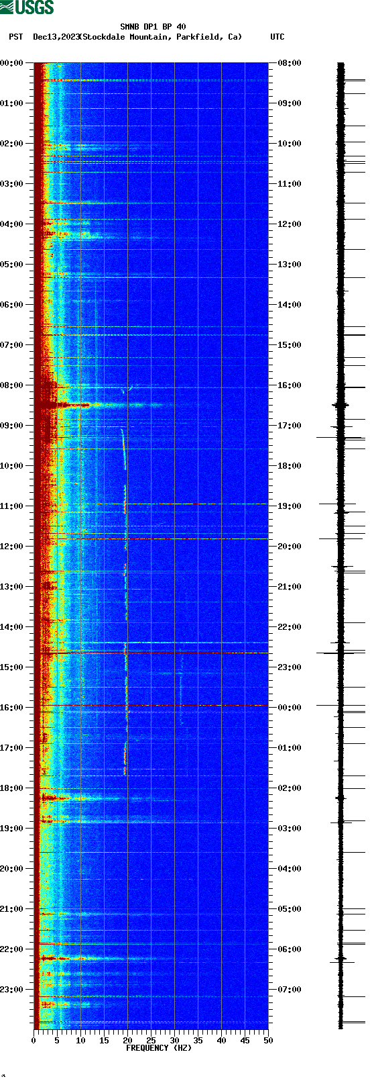Click the UTC time label '03:00'
370x1083 pixels.
290,829
